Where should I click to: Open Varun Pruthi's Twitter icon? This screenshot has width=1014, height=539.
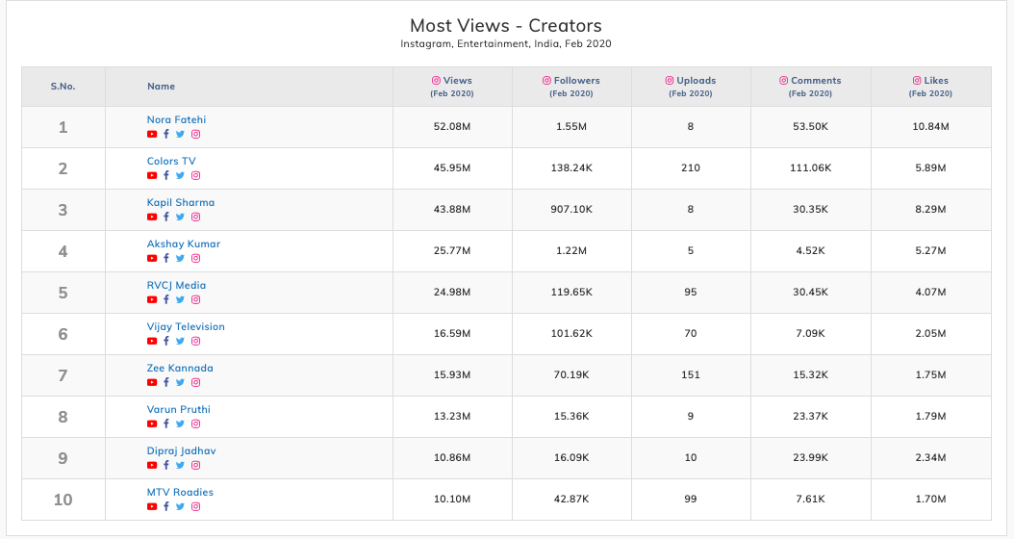click(x=180, y=424)
